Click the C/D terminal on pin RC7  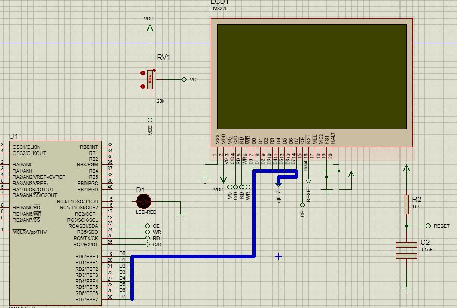pyautogui.click(x=148, y=244)
